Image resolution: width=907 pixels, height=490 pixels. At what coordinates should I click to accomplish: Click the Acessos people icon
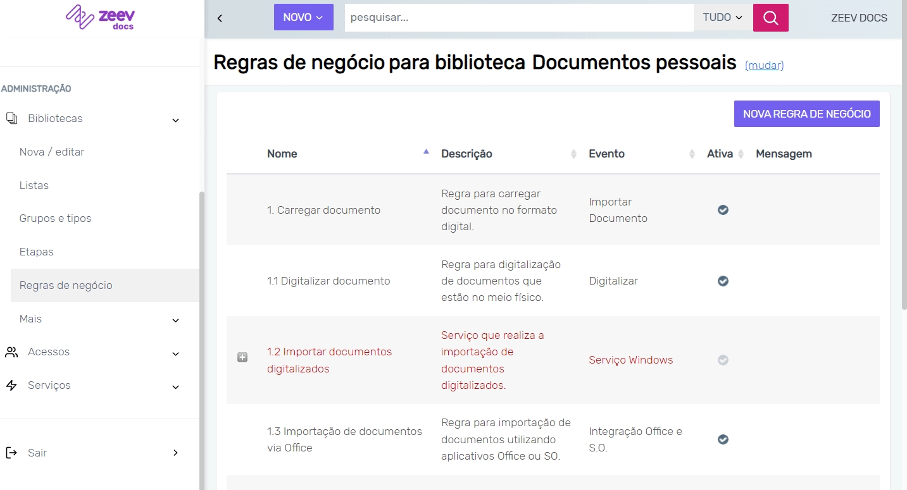click(x=11, y=352)
